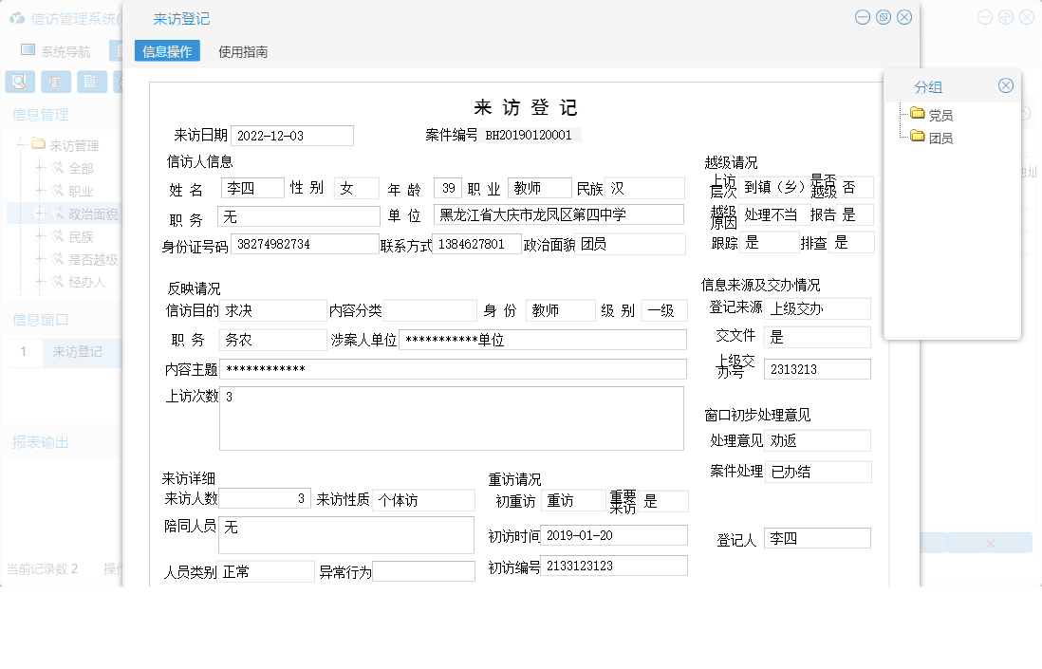This screenshot has width=1042, height=669.
Task: Click the 来访日期 input field
Action: coord(291,135)
